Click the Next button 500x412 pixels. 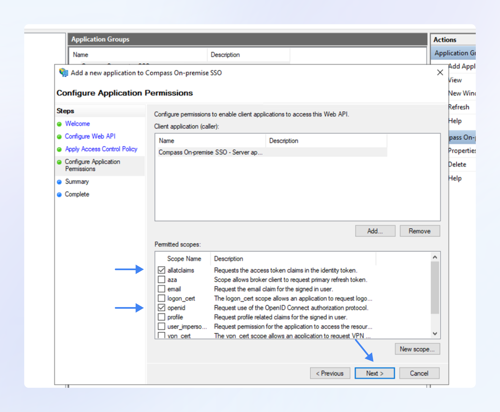(374, 373)
